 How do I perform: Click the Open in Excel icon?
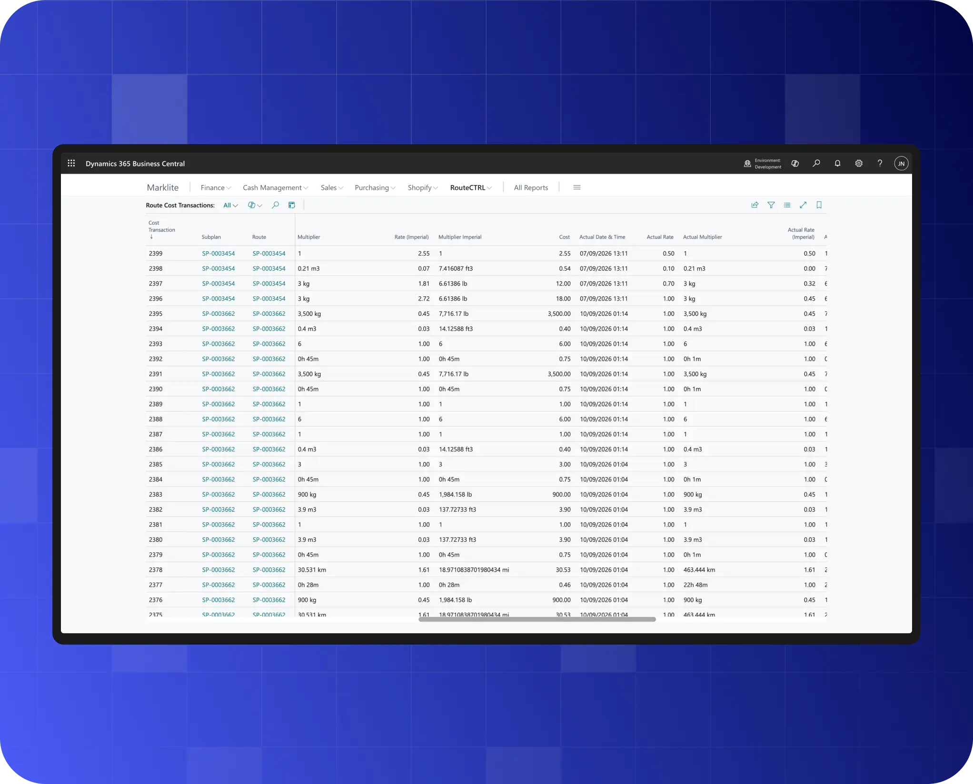(292, 205)
